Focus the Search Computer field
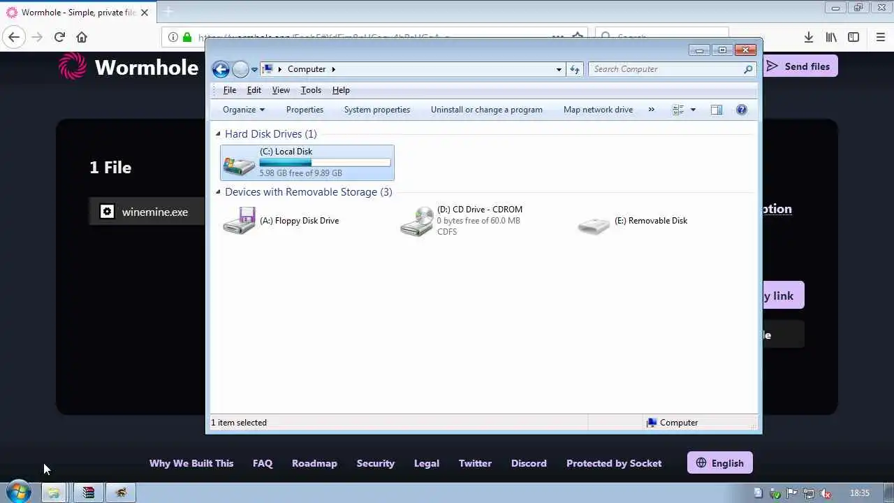The height and width of the screenshot is (503, 894). tap(667, 69)
